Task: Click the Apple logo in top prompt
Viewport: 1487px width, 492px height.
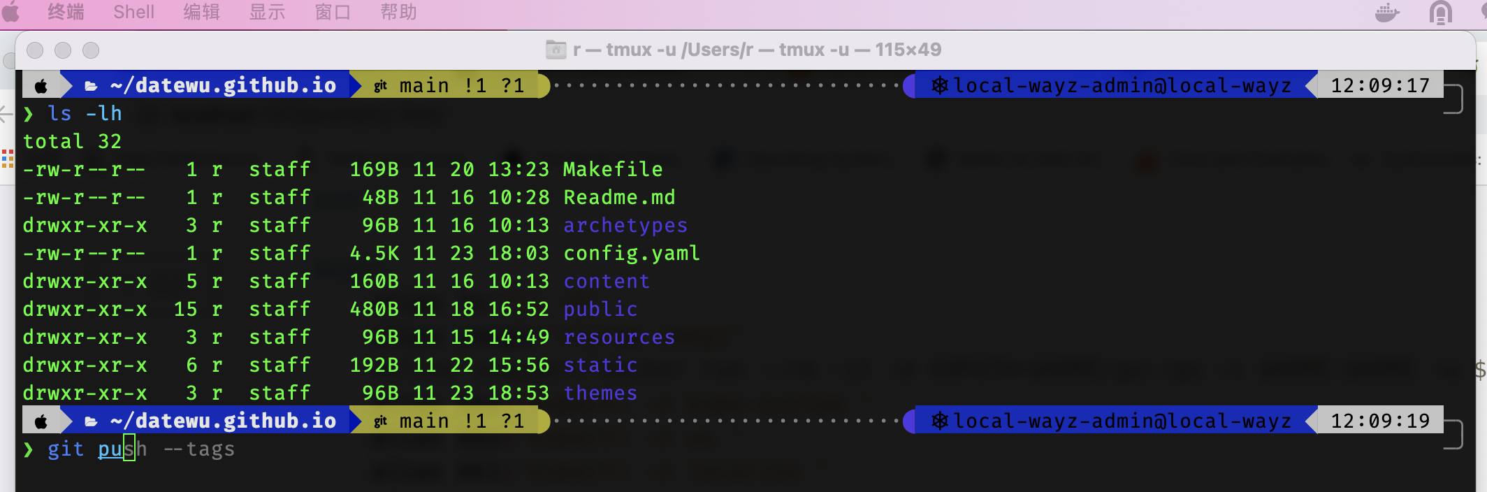Action: click(x=41, y=86)
